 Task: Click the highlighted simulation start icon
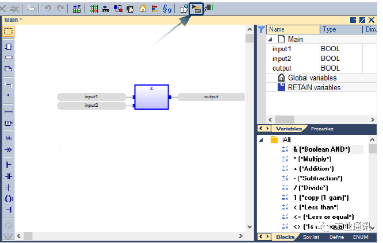196,9
